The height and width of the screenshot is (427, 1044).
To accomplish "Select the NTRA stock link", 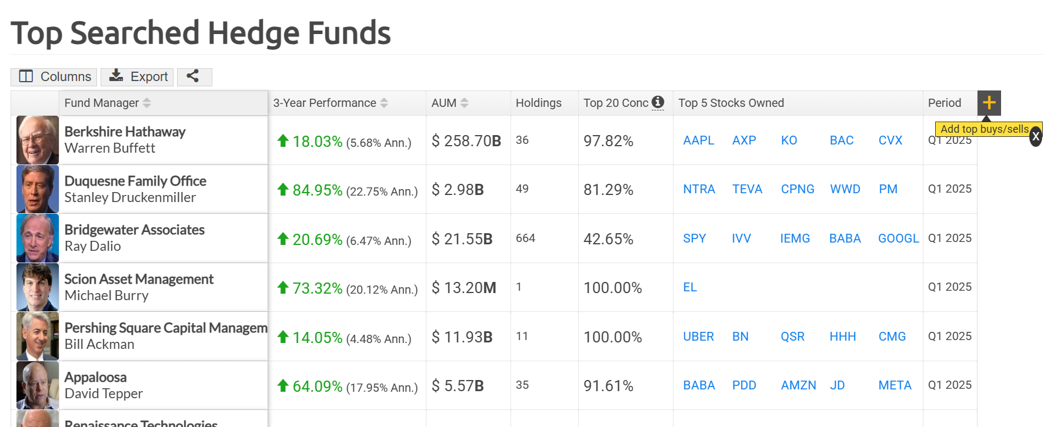I will click(x=699, y=189).
